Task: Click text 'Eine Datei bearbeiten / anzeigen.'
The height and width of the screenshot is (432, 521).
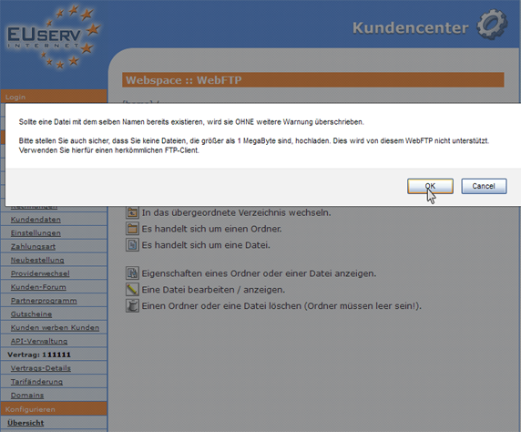Action: [x=213, y=290]
